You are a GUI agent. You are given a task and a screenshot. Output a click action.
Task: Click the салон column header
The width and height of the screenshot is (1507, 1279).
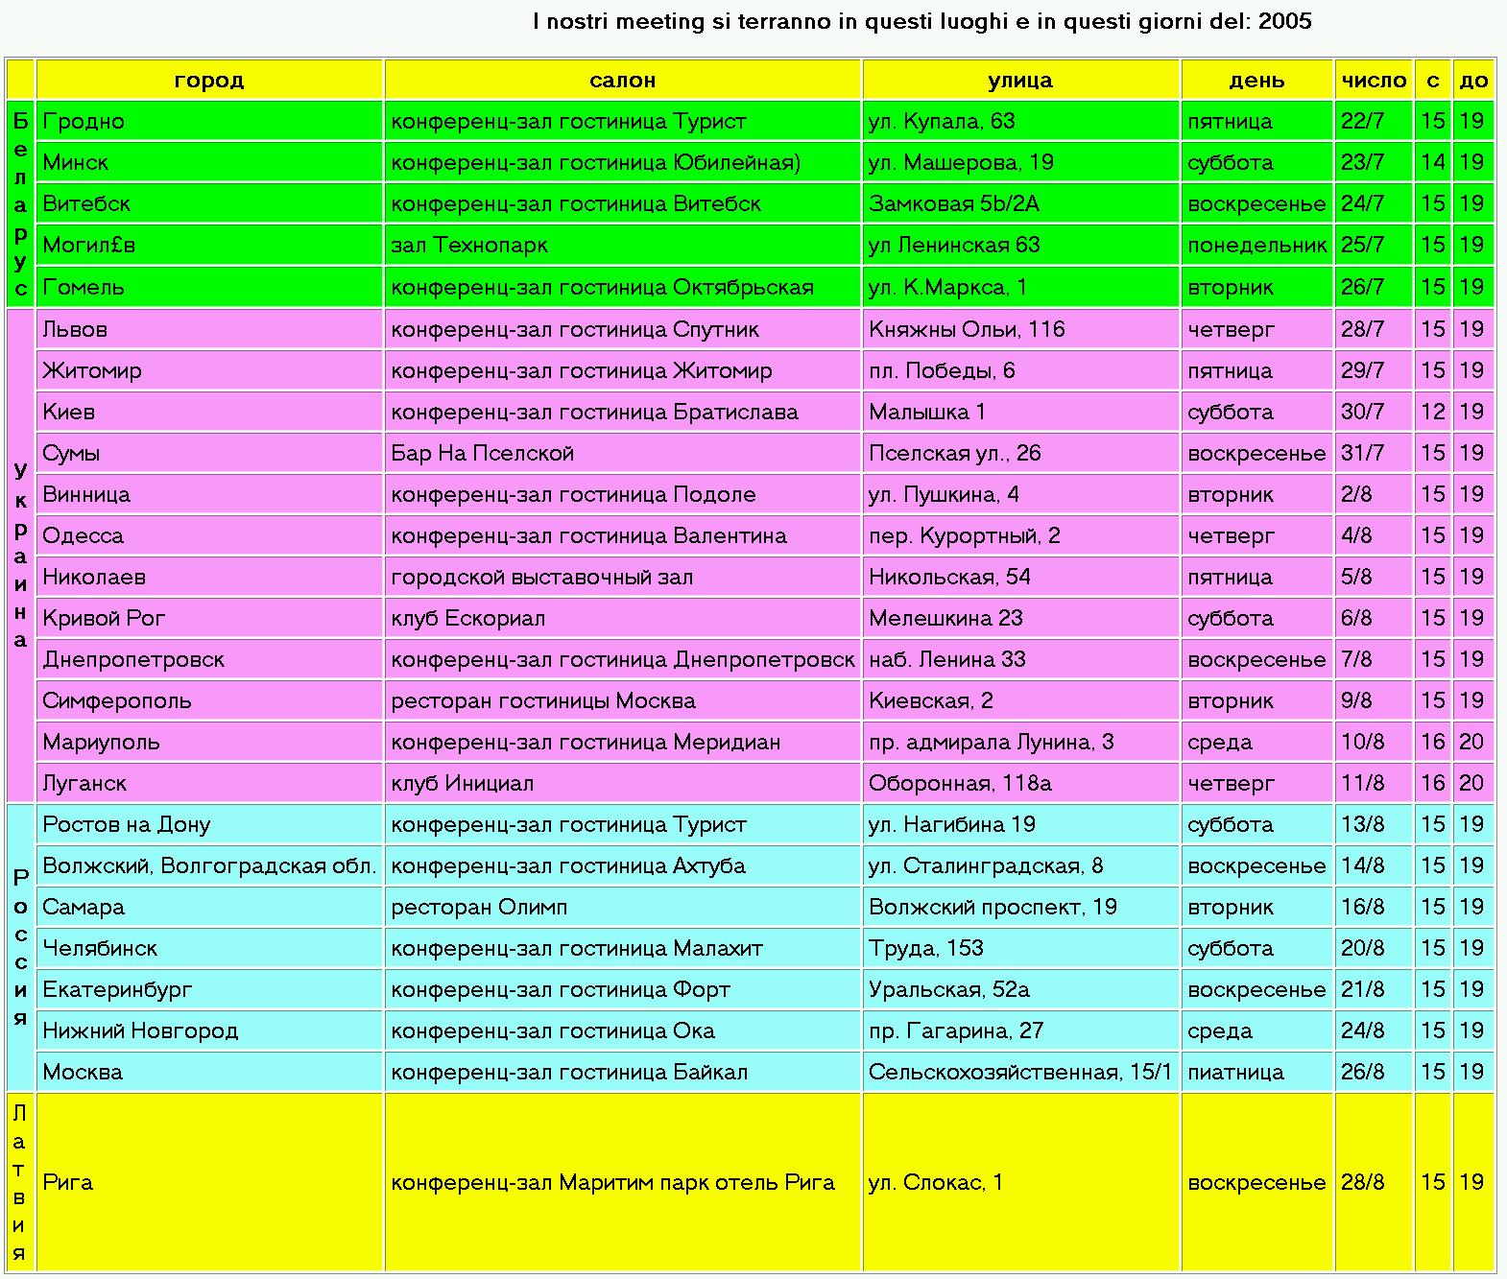pyautogui.click(x=622, y=81)
